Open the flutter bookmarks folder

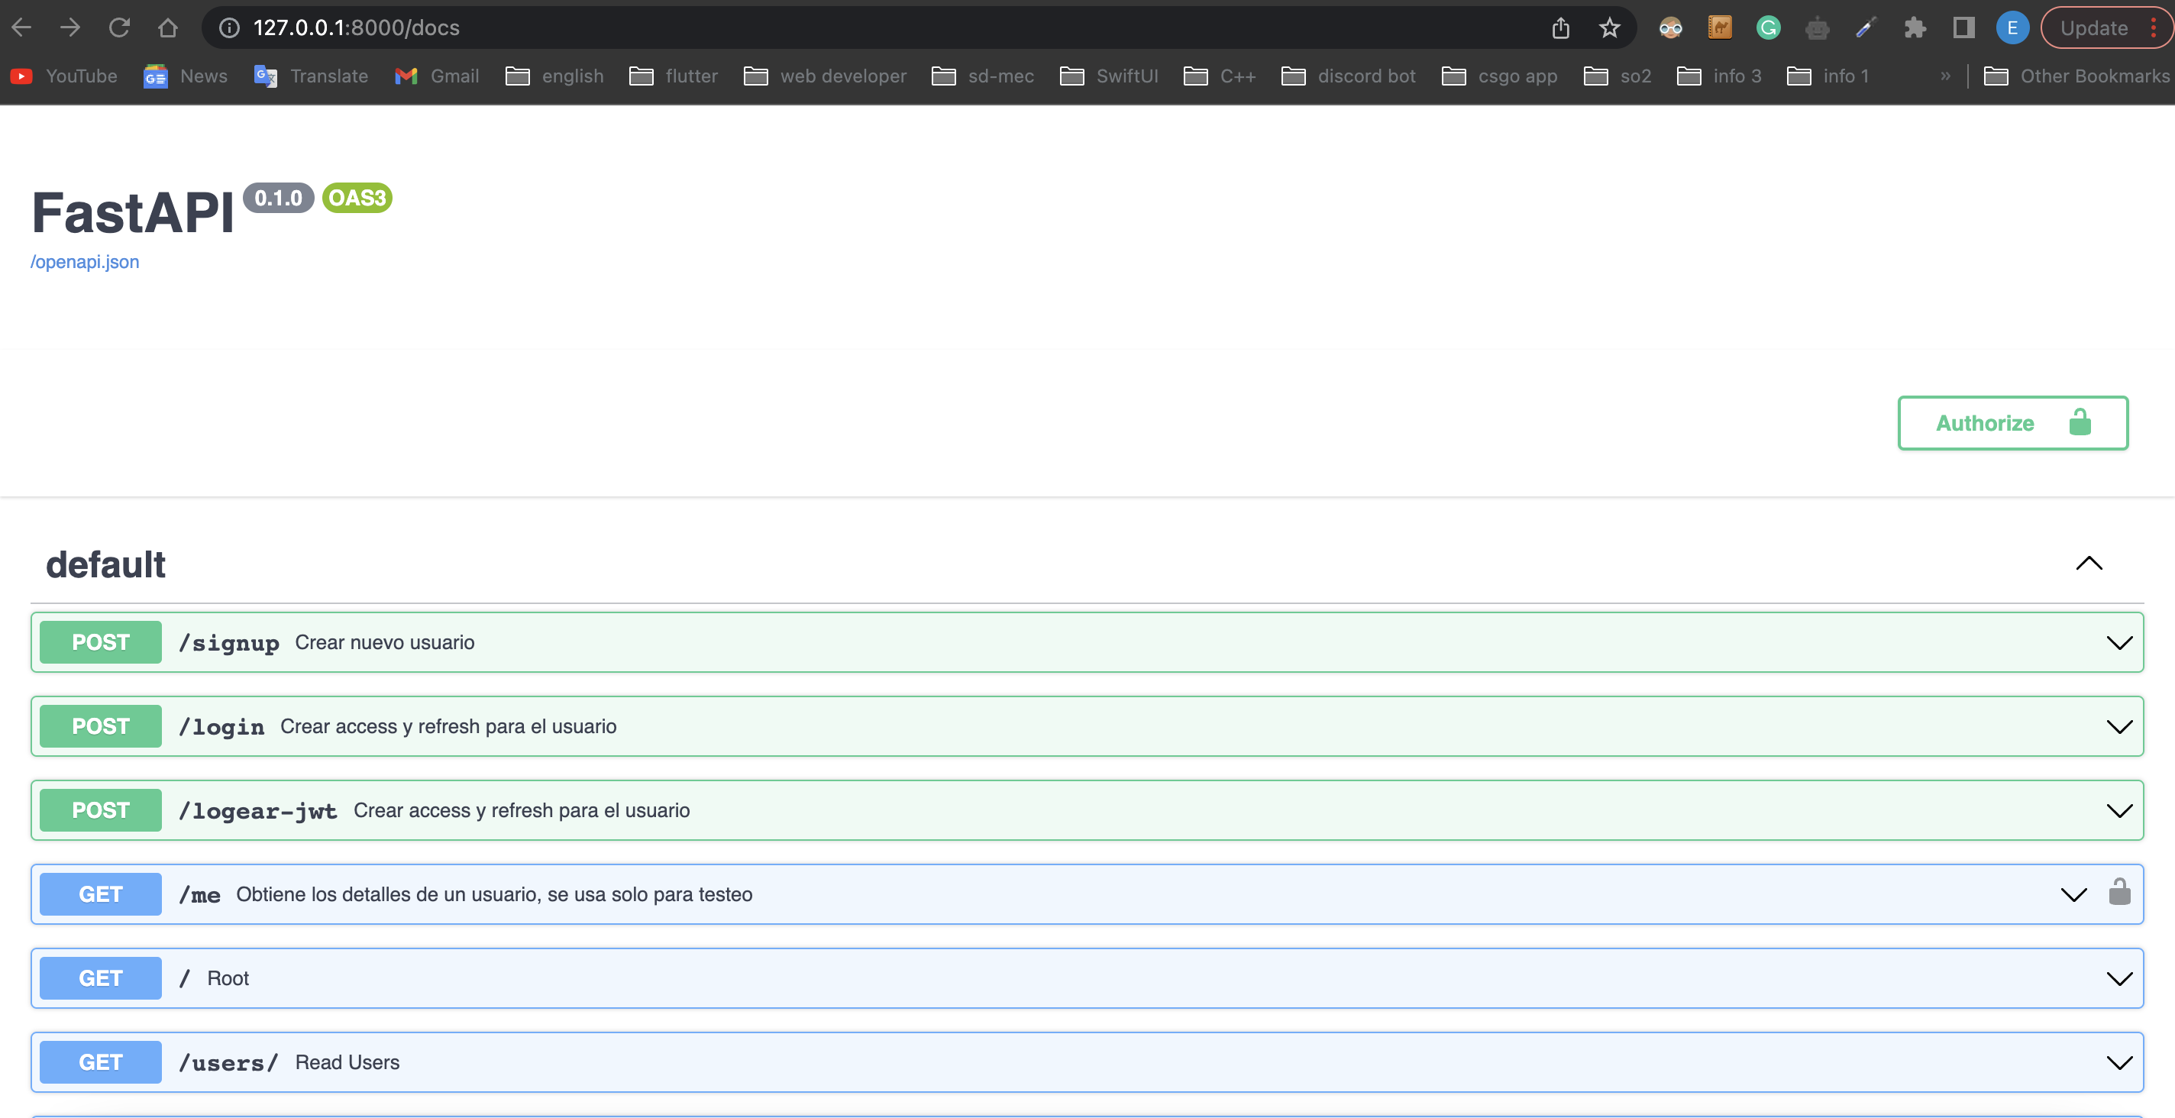pos(674,76)
